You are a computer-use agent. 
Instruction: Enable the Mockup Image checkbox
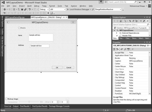(6, 99)
